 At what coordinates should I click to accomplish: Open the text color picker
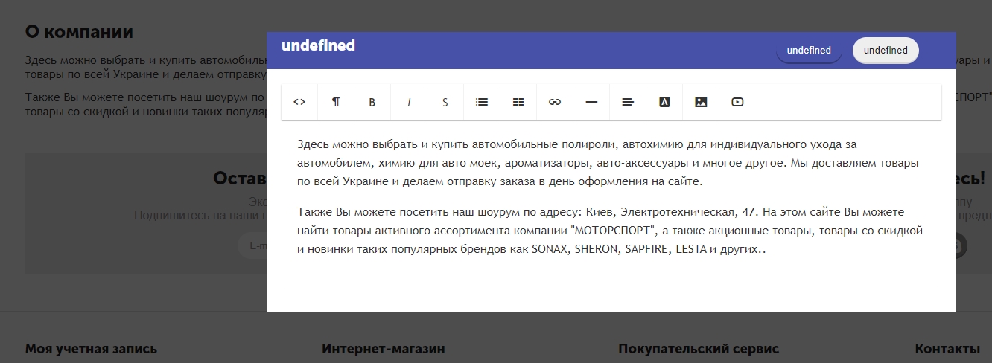pos(664,102)
